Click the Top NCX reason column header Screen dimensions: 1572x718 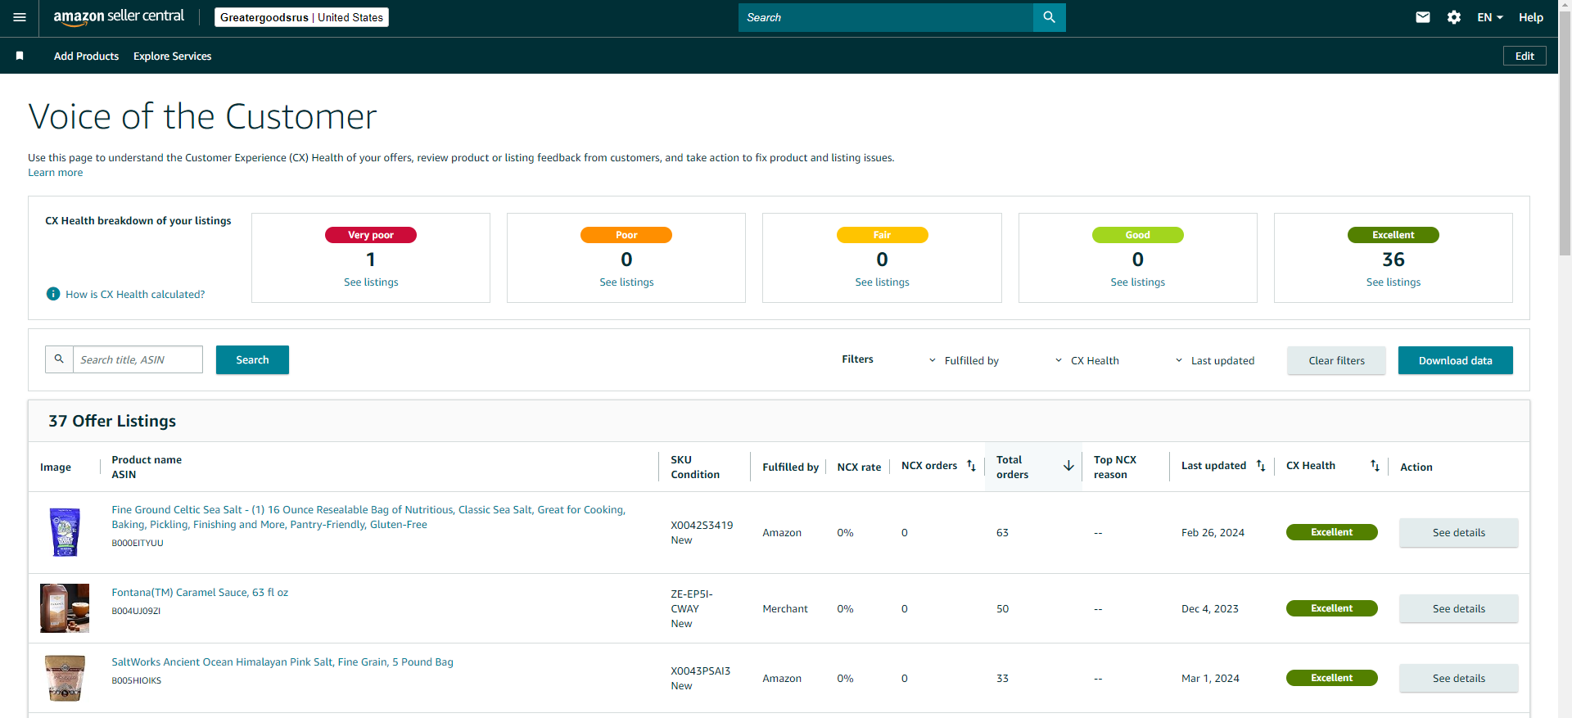click(1115, 467)
